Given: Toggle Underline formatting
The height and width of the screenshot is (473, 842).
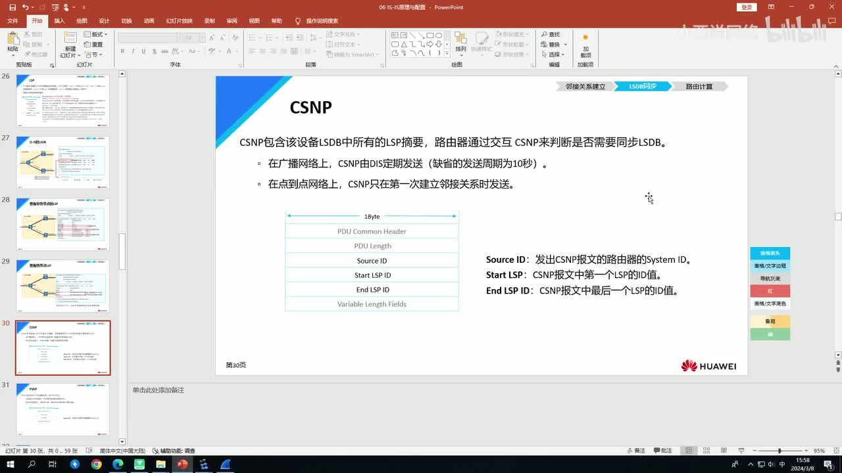Looking at the screenshot, I should [x=143, y=51].
